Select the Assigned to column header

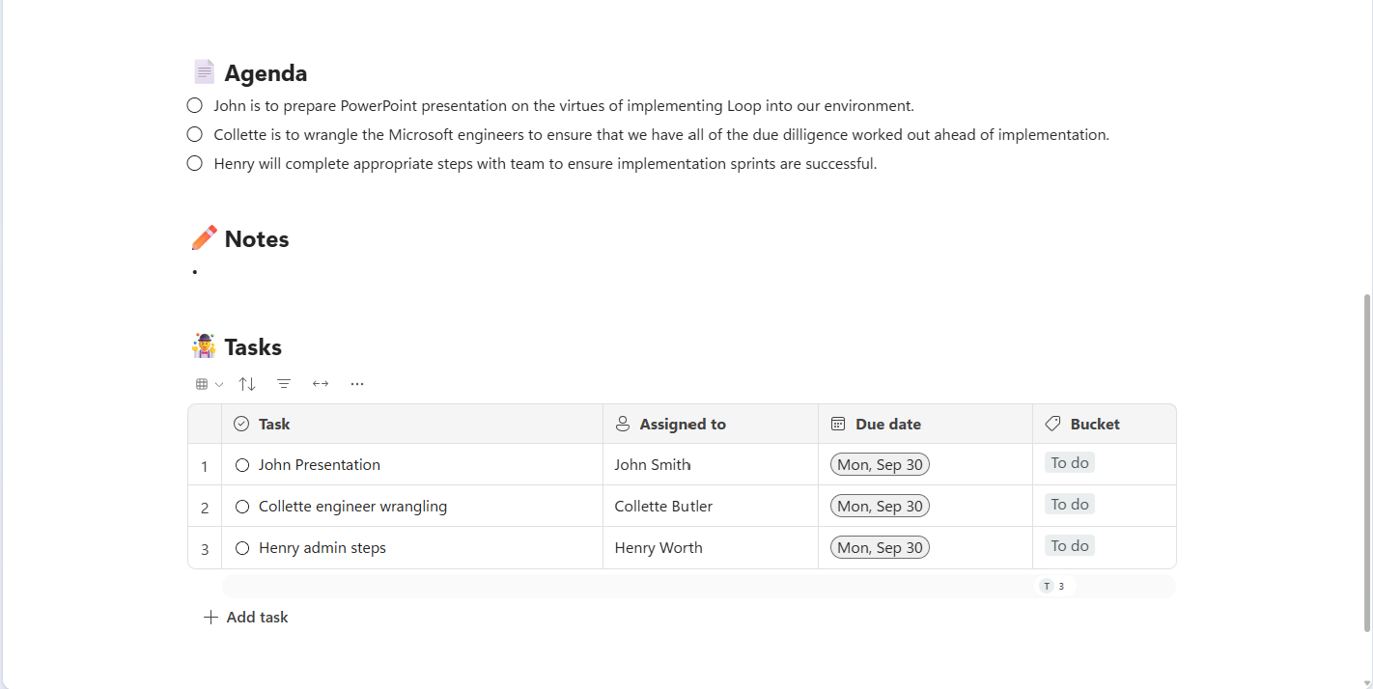[x=711, y=424]
